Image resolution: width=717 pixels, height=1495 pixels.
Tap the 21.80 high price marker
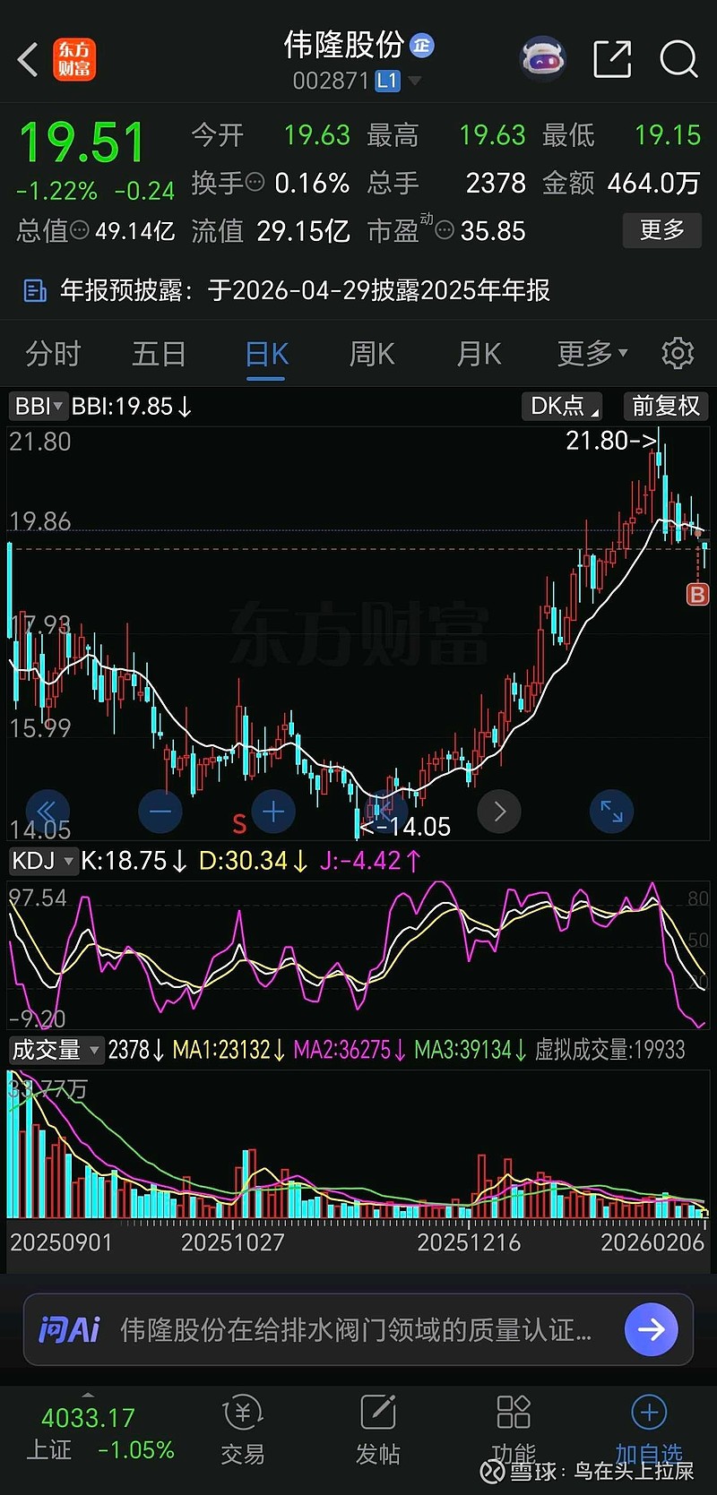pos(611,441)
